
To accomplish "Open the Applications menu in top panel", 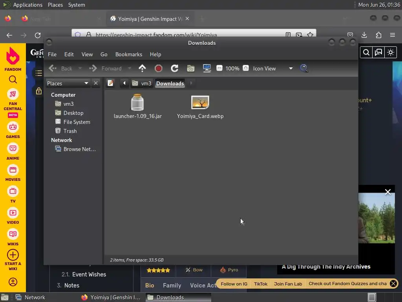I will point(28,5).
